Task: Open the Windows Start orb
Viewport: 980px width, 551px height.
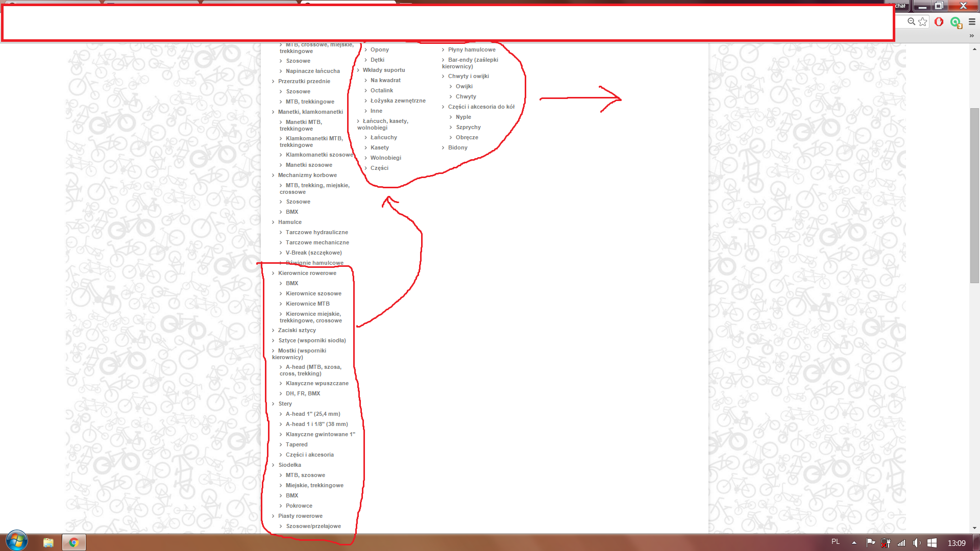Action: pyautogui.click(x=16, y=541)
